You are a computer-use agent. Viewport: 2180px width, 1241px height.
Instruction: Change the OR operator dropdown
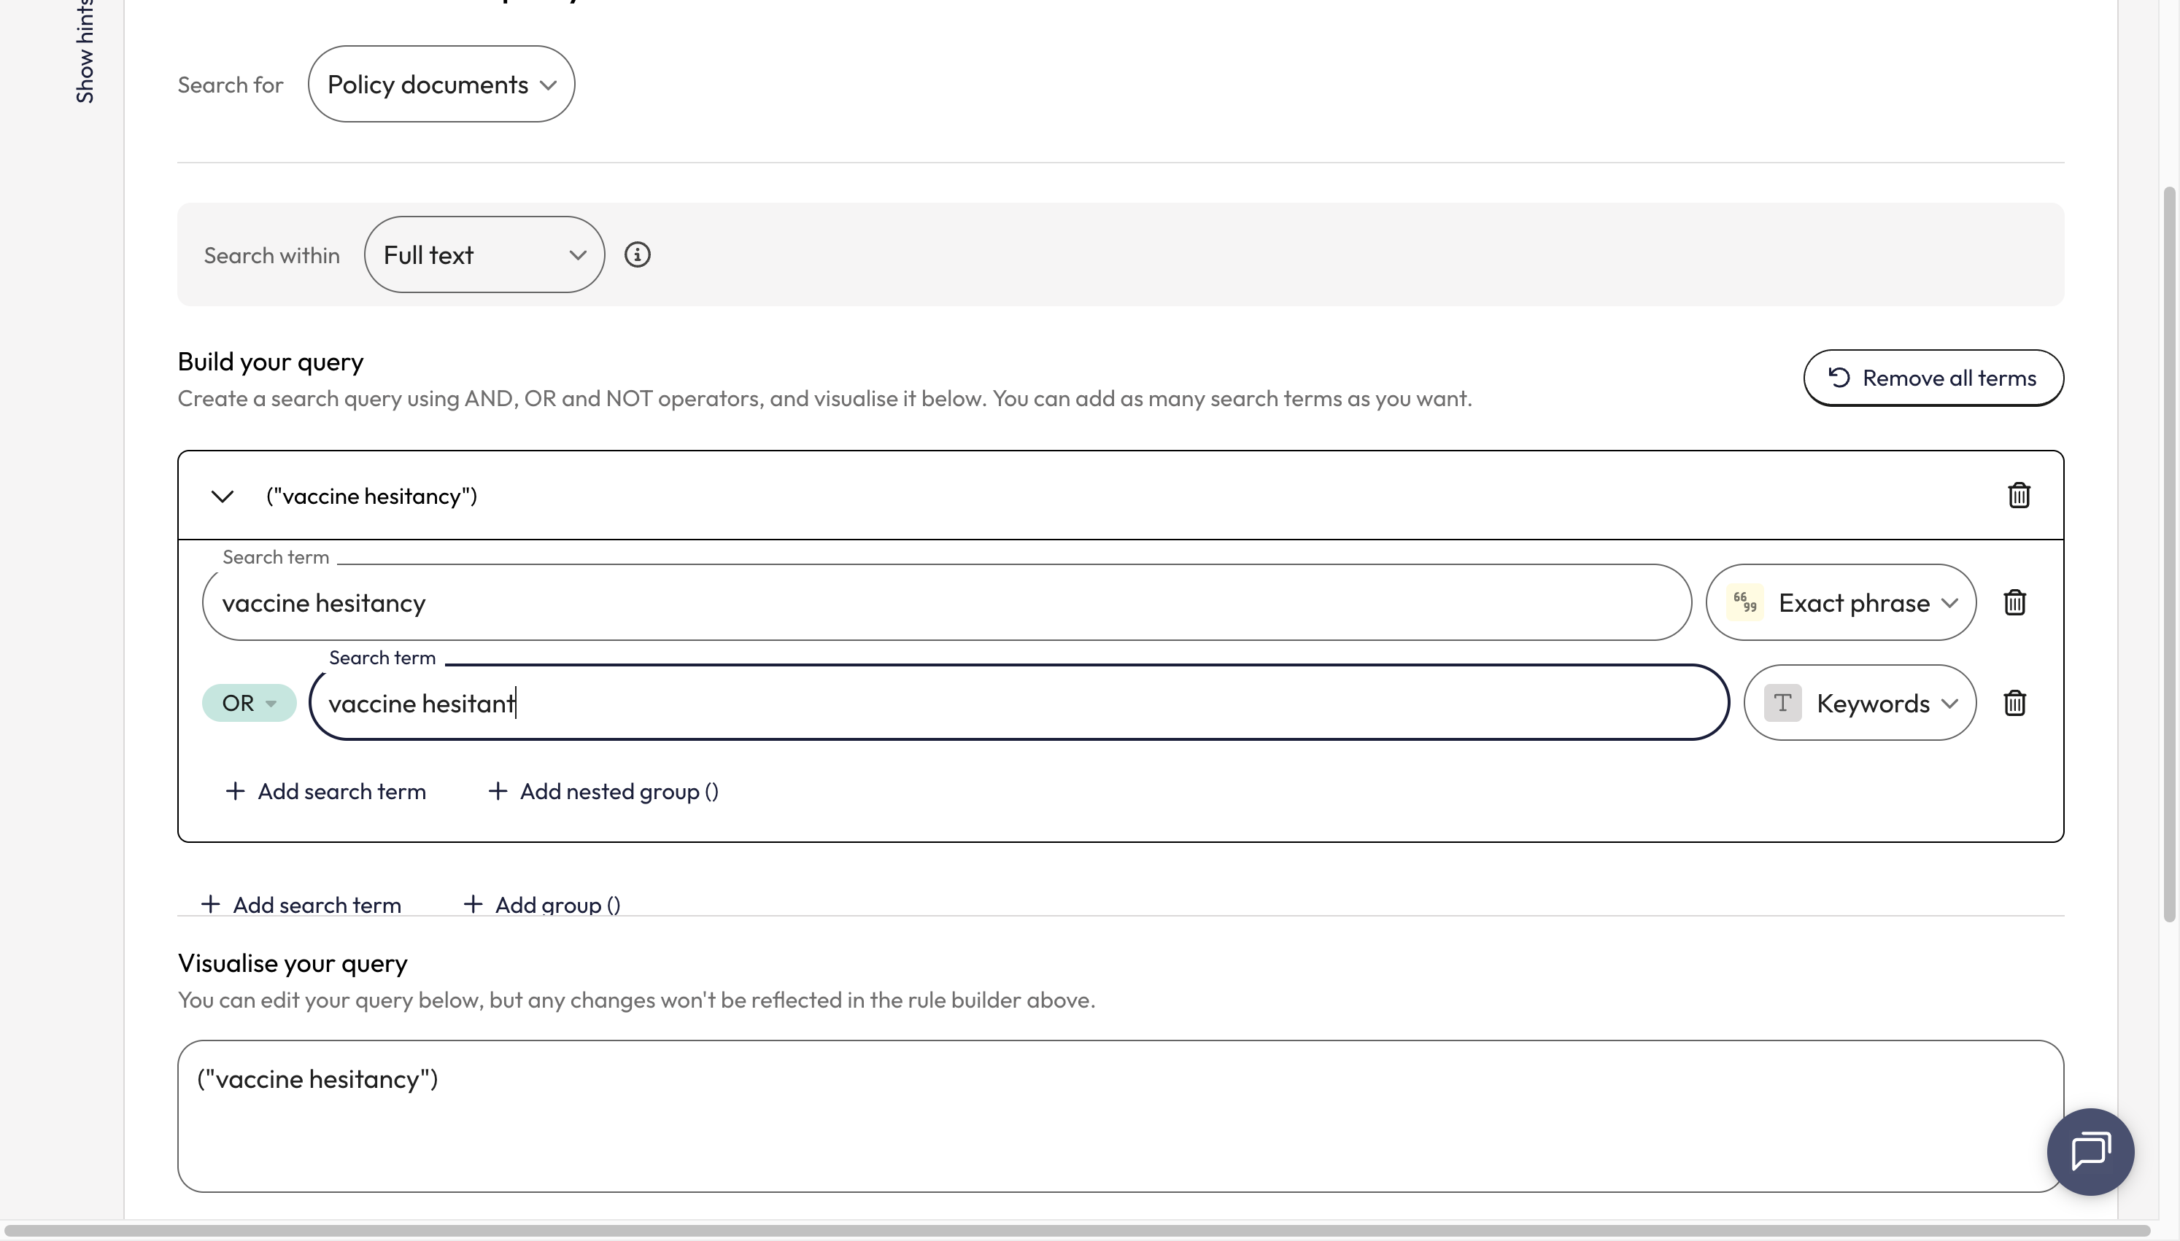(x=249, y=703)
